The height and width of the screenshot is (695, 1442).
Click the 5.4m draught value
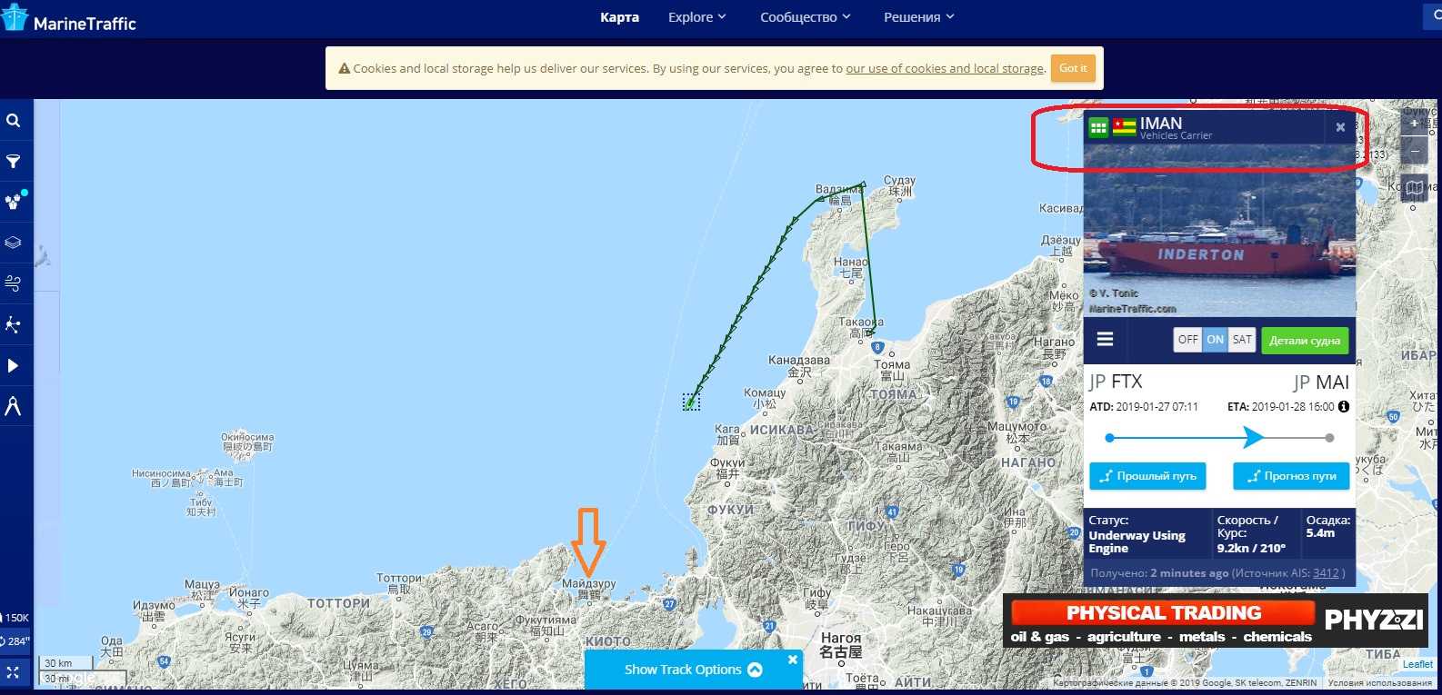pyautogui.click(x=1320, y=533)
